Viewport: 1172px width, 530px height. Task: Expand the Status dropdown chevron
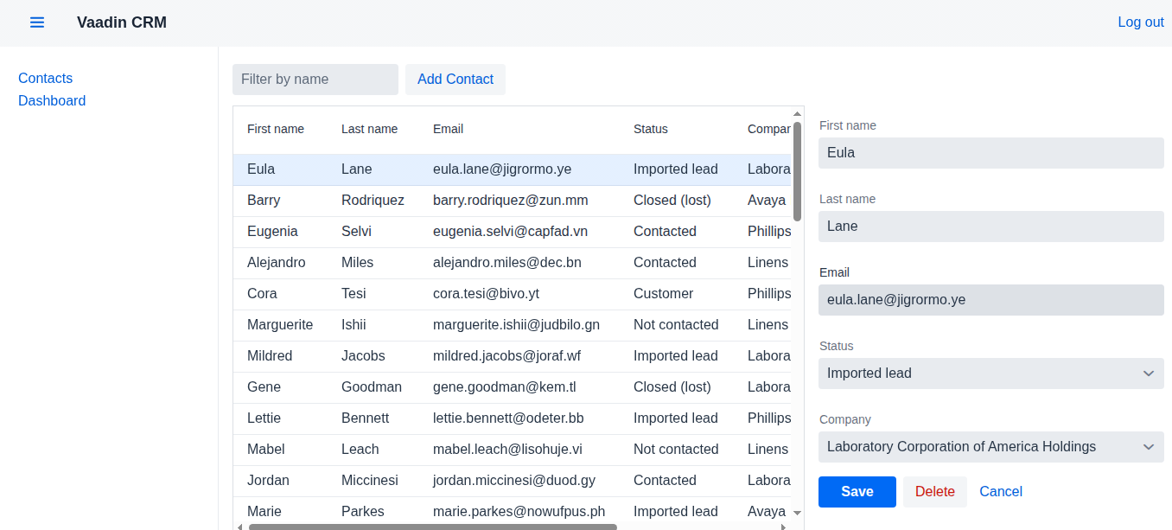(x=1148, y=374)
